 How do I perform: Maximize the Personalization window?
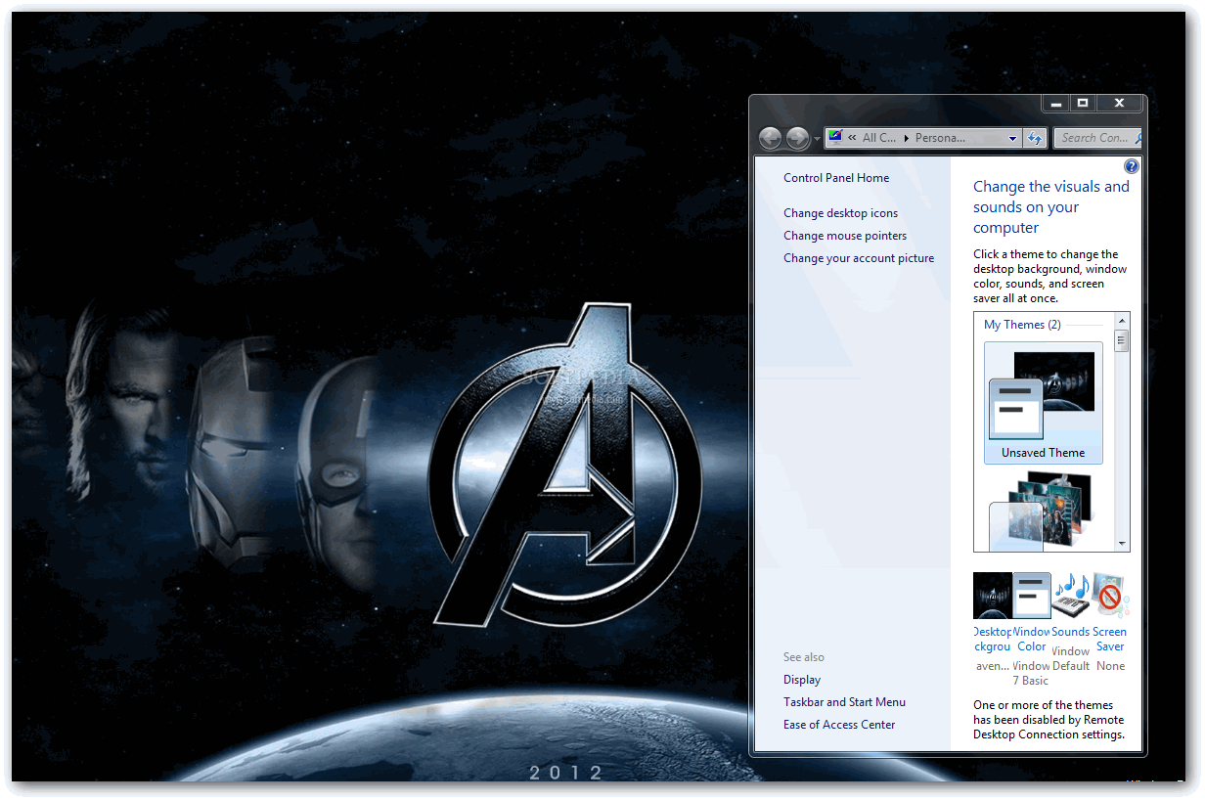pos(1082,103)
